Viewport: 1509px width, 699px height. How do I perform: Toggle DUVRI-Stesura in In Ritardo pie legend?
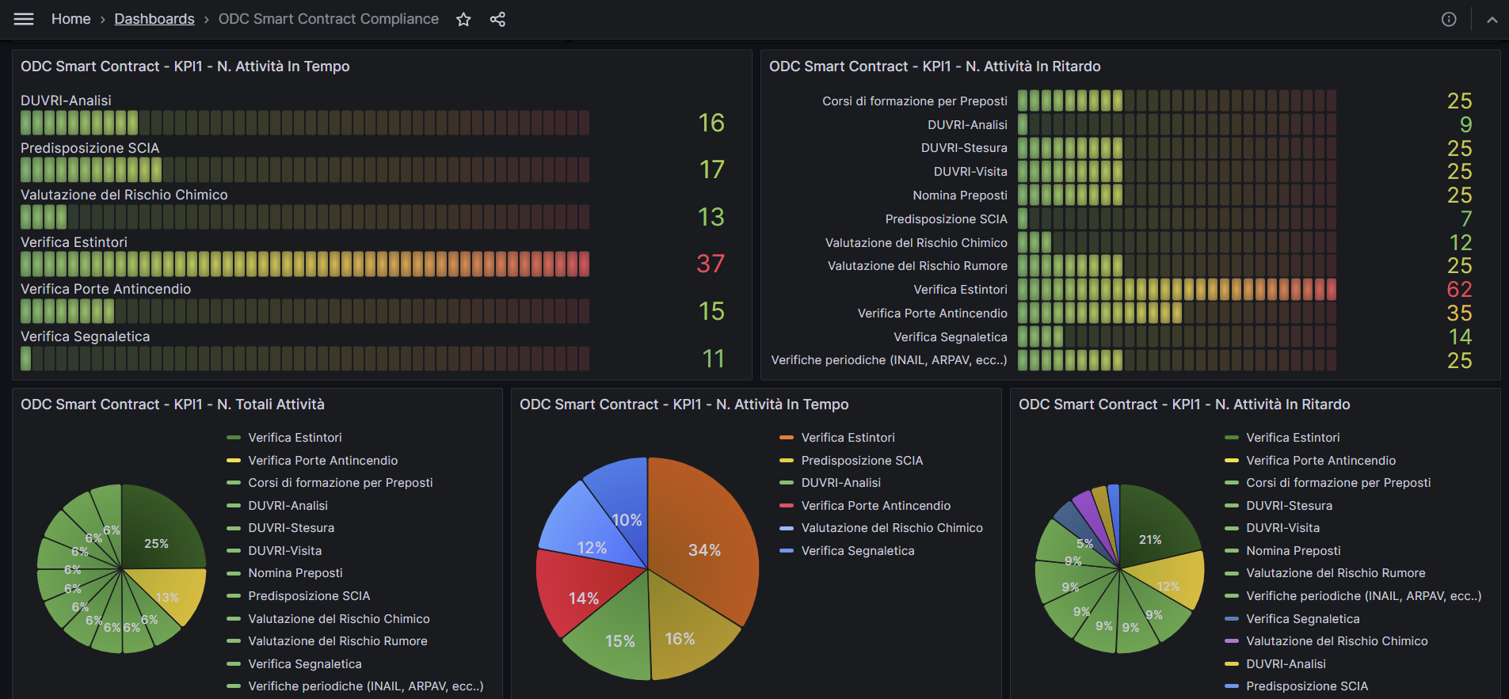tap(1290, 506)
